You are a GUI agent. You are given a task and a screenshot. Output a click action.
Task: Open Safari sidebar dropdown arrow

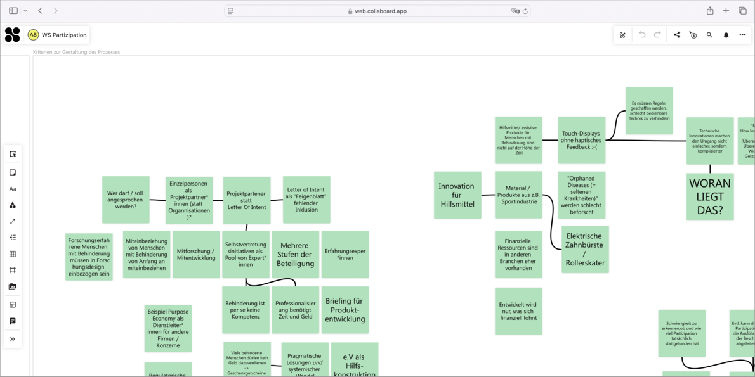click(x=25, y=11)
